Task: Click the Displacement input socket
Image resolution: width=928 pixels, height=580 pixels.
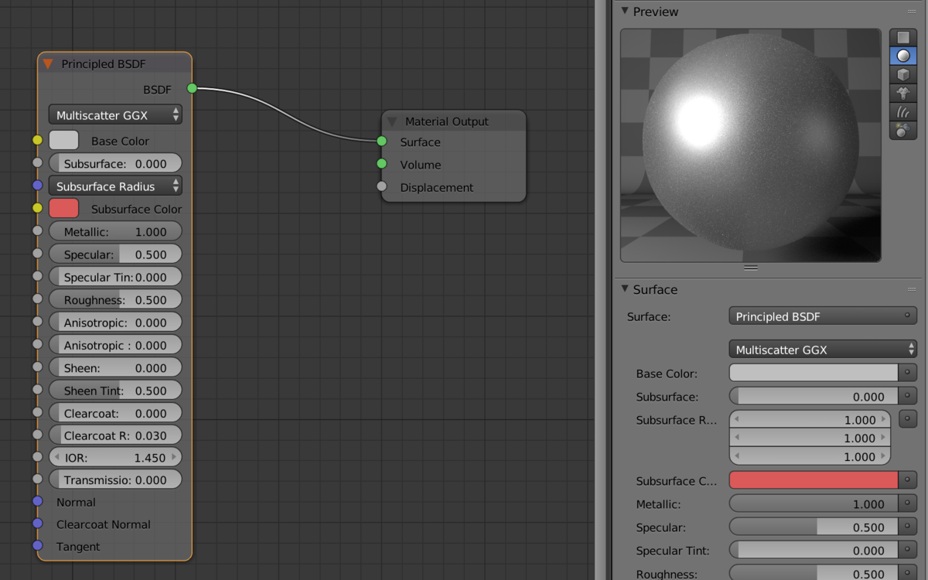Action: [x=381, y=186]
